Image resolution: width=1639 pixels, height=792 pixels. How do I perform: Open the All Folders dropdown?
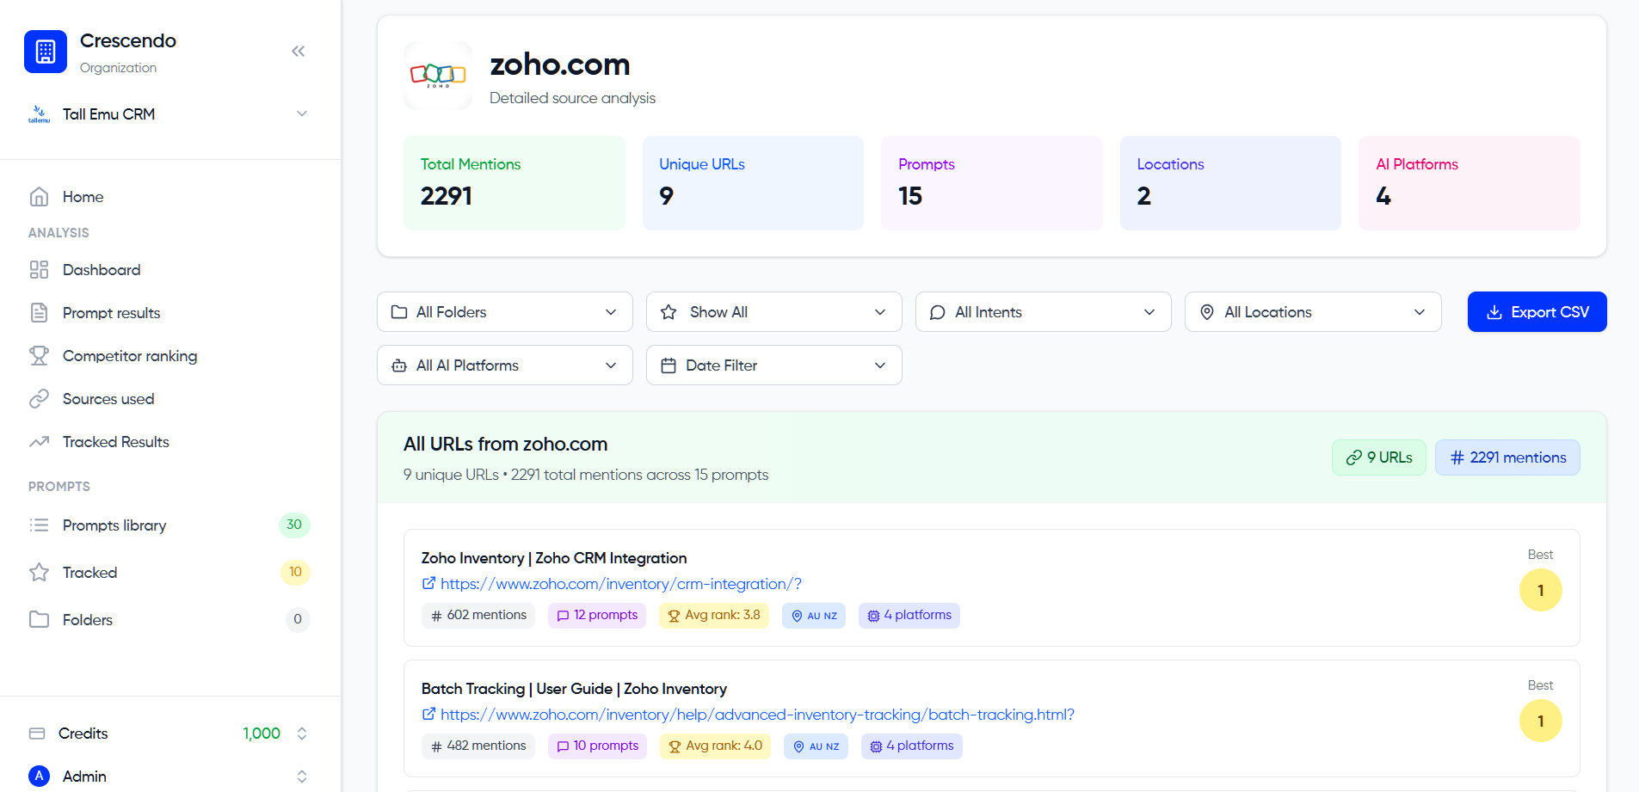(x=505, y=312)
